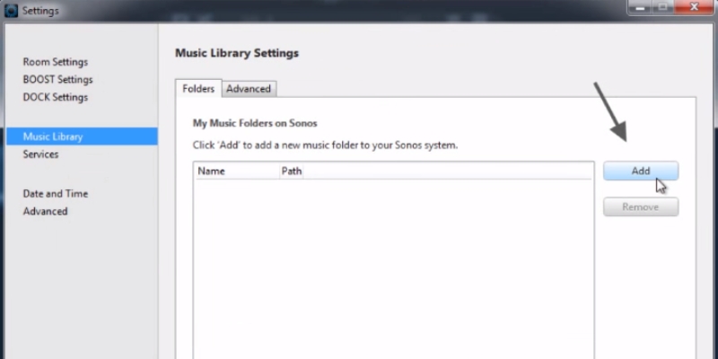Open the Advanced sidebar settings entry
The width and height of the screenshot is (718, 359).
point(46,212)
